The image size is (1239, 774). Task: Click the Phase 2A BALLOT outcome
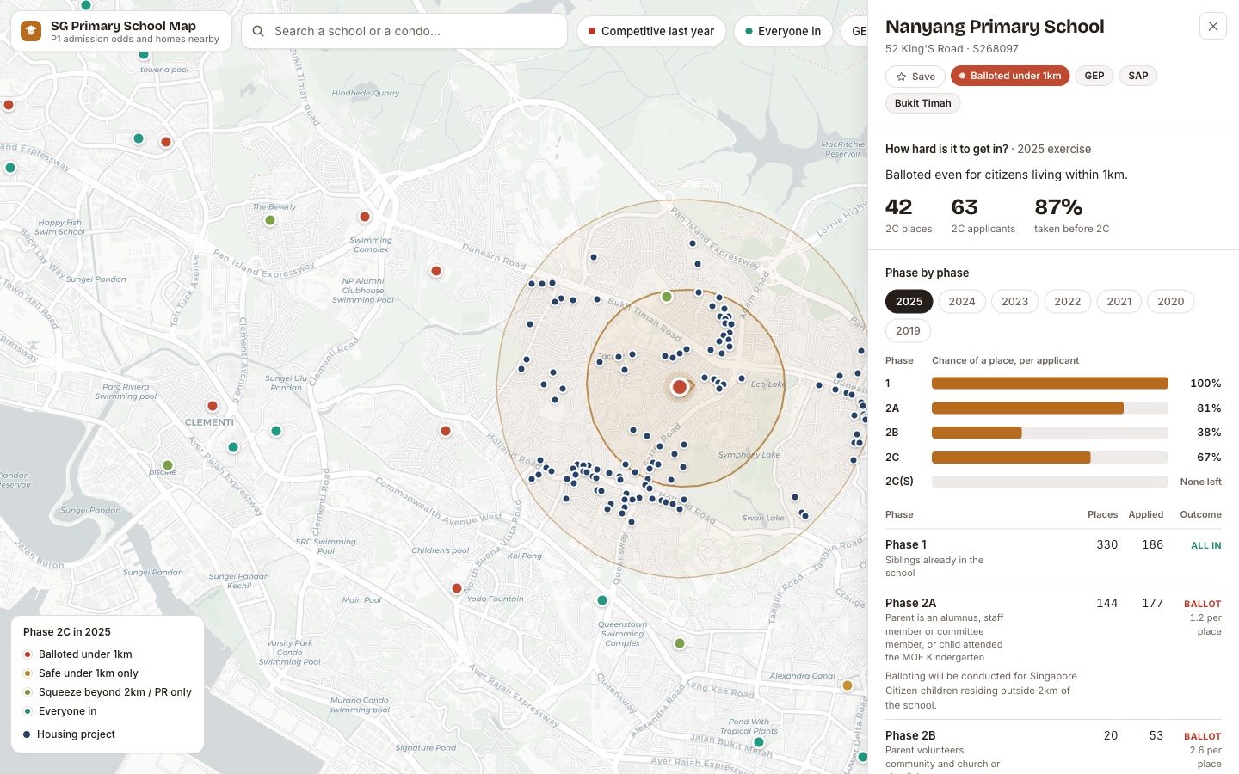click(x=1202, y=604)
